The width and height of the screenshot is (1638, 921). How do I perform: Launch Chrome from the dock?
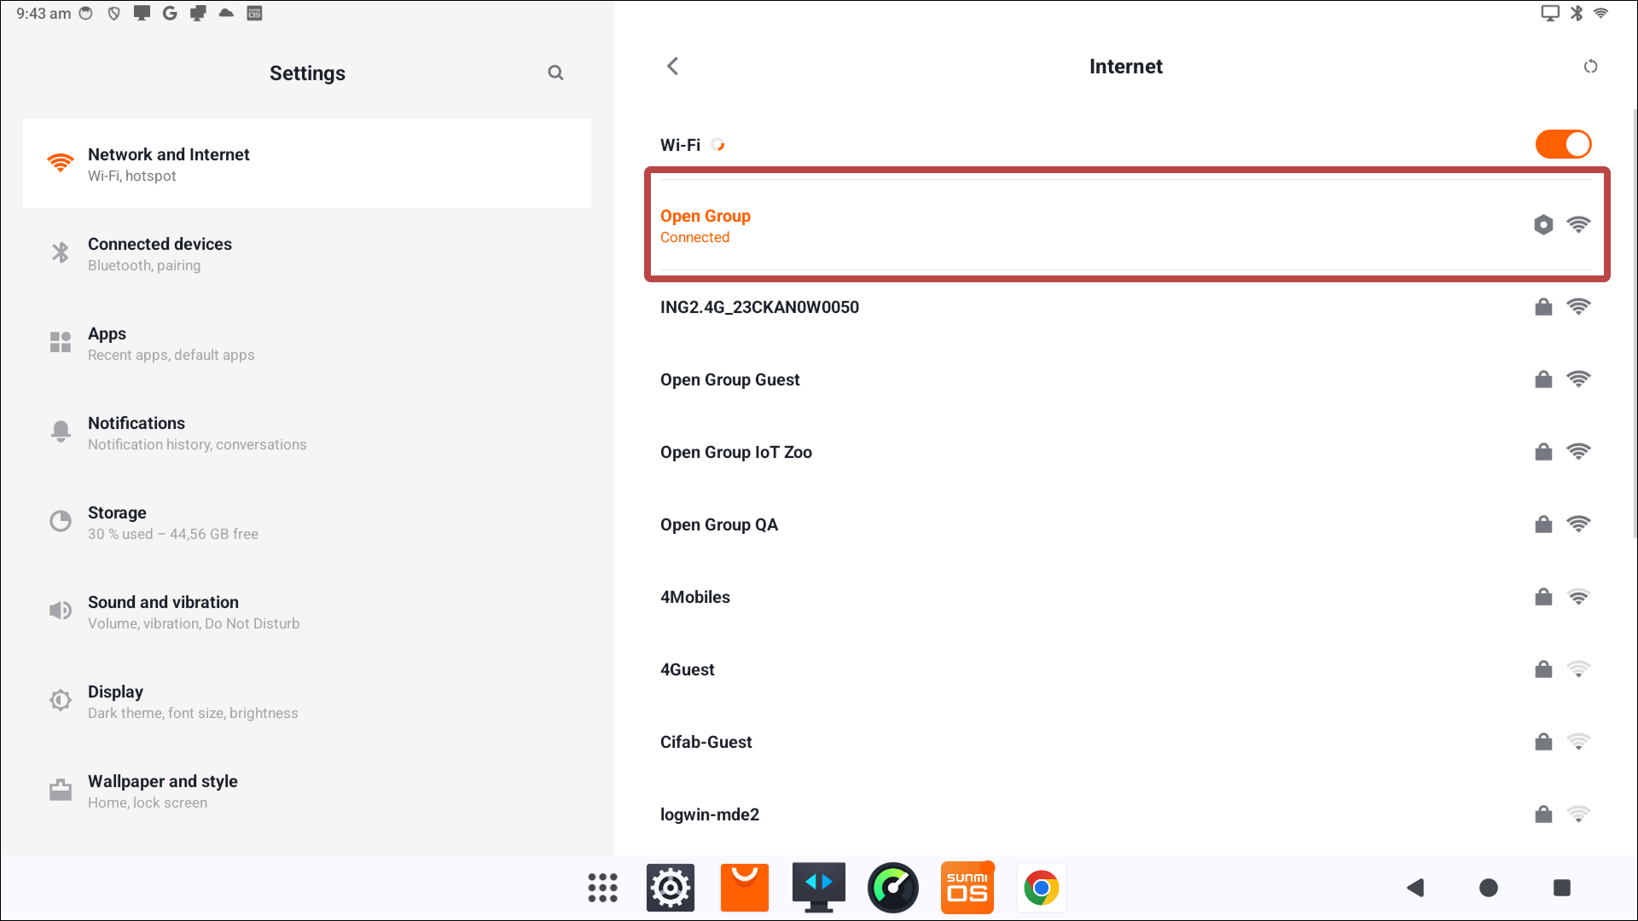click(1041, 888)
